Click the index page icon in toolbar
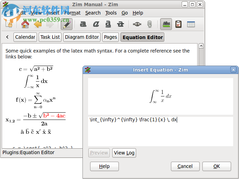Image resolution: width=239 pixels, height=179 pixels. click(9, 24)
